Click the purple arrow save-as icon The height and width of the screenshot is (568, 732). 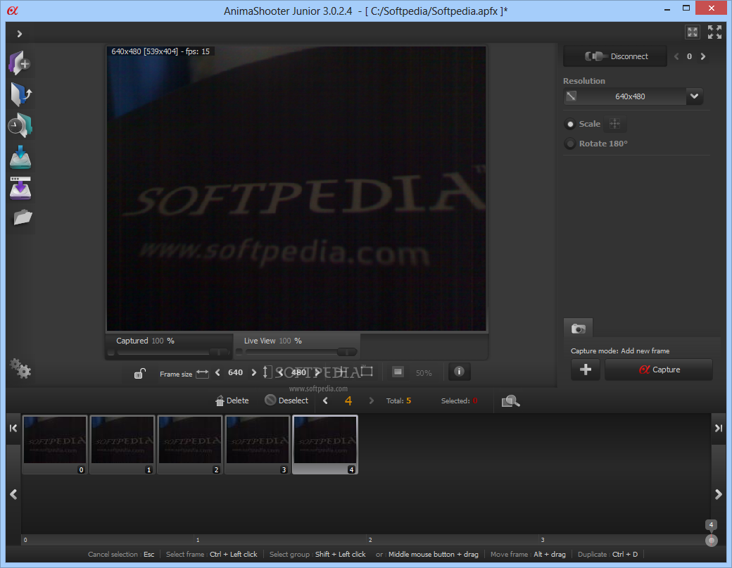[x=20, y=188]
